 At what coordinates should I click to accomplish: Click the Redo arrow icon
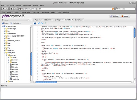click(42, 23)
